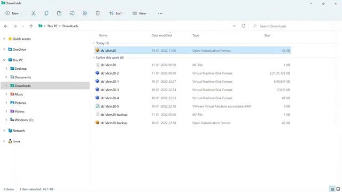Click the dc1vlcm20-1 disk file icon
This screenshot has height=192, width=342.
tap(97, 81)
